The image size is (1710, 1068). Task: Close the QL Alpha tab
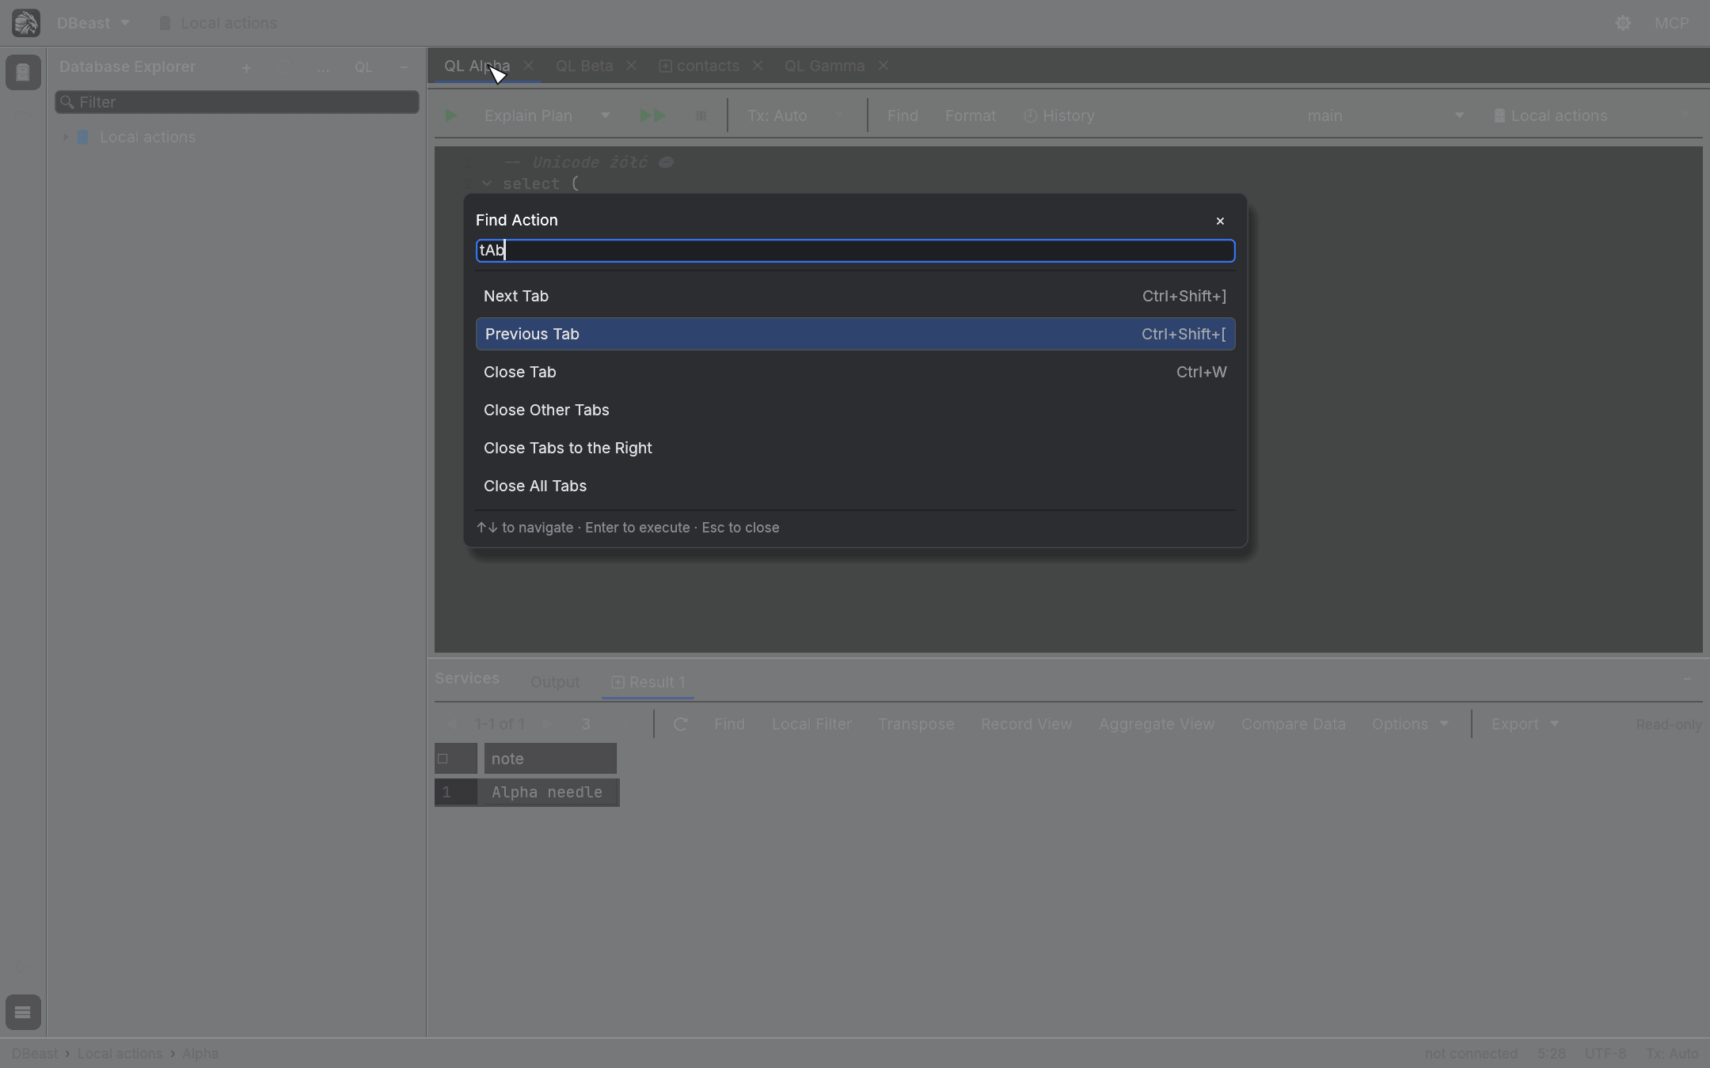point(528,66)
